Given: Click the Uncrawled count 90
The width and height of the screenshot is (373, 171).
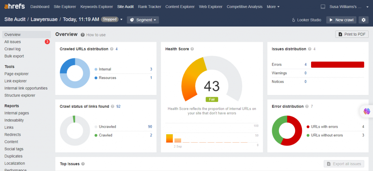Looking at the screenshot, I should pos(150,127).
